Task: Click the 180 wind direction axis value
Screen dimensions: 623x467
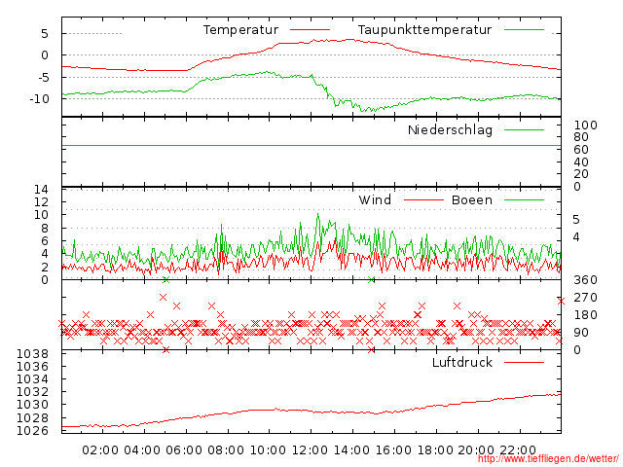Action: (586, 315)
